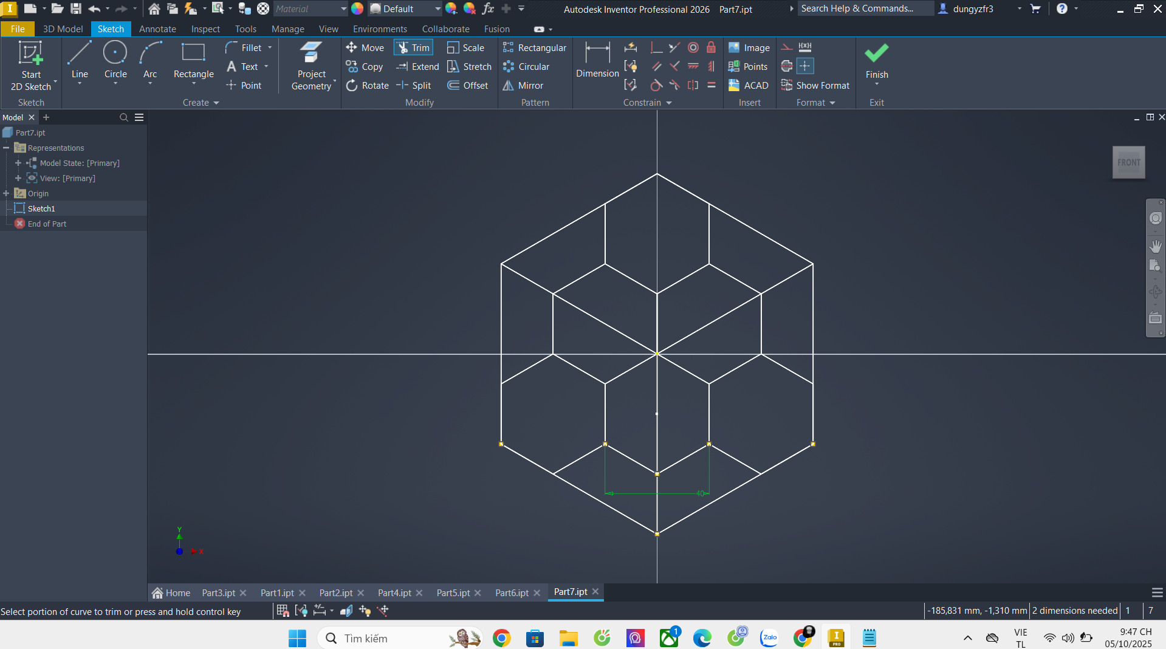The height and width of the screenshot is (649, 1166).
Task: Toggle the Construction line format
Action: 787,47
